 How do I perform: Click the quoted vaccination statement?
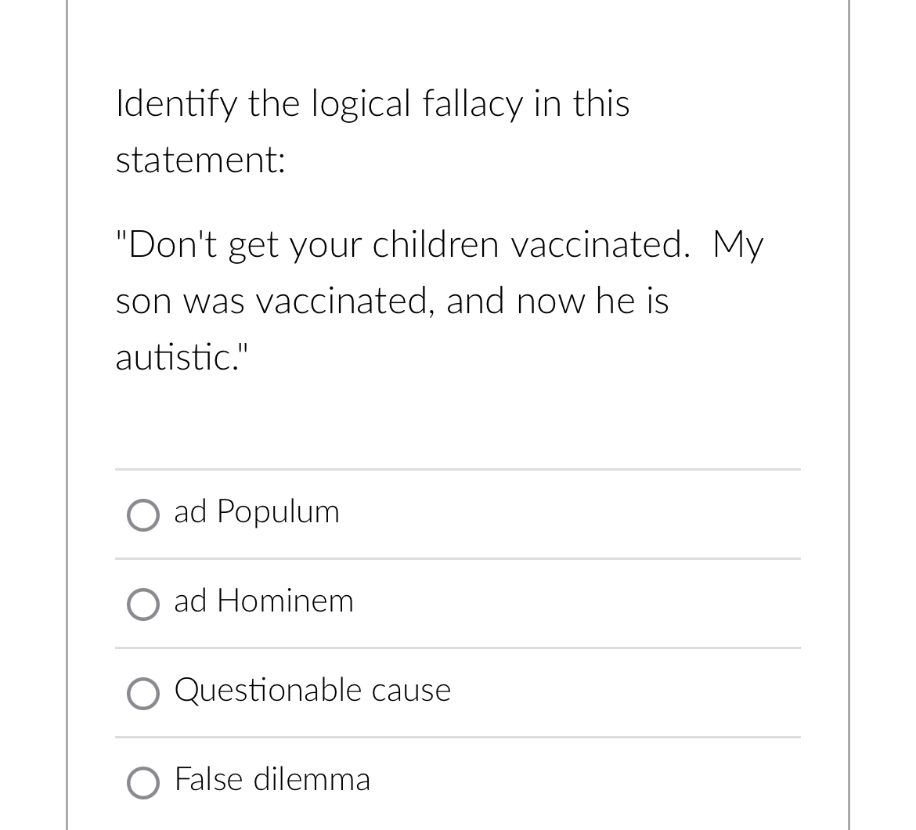(x=440, y=300)
